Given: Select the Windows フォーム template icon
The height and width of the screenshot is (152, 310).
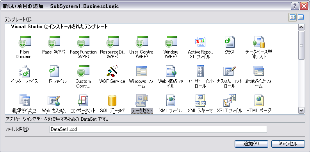Looking at the screenshot, I should pos(142,71).
